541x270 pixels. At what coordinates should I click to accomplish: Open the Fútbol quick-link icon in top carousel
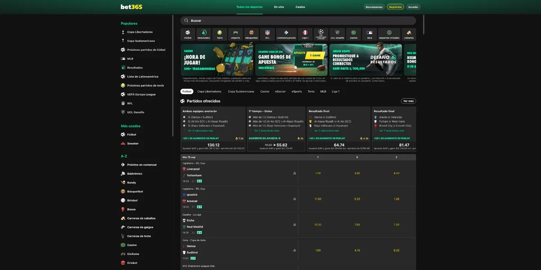click(x=188, y=34)
